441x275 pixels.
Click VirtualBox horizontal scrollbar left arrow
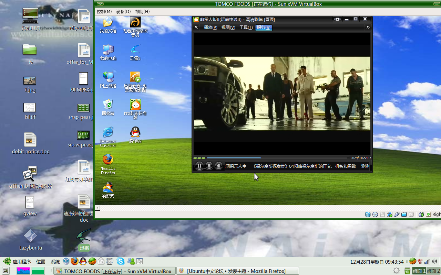tap(98, 208)
